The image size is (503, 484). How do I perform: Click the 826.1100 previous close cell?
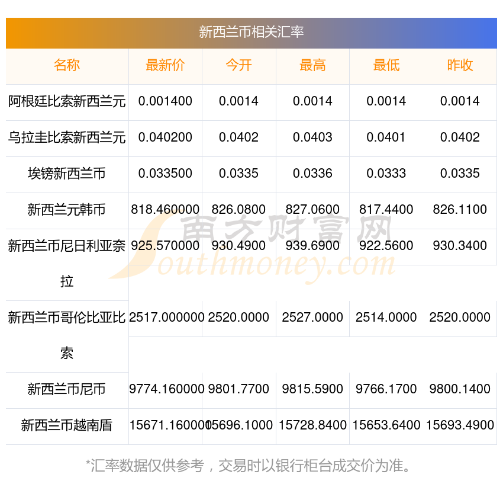(x=460, y=210)
